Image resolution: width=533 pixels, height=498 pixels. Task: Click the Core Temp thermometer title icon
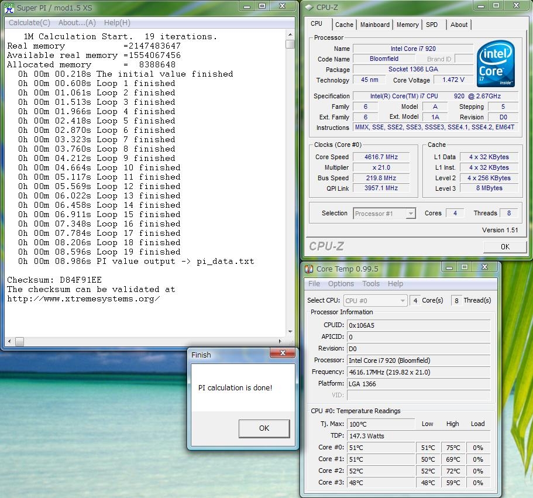tap(308, 269)
